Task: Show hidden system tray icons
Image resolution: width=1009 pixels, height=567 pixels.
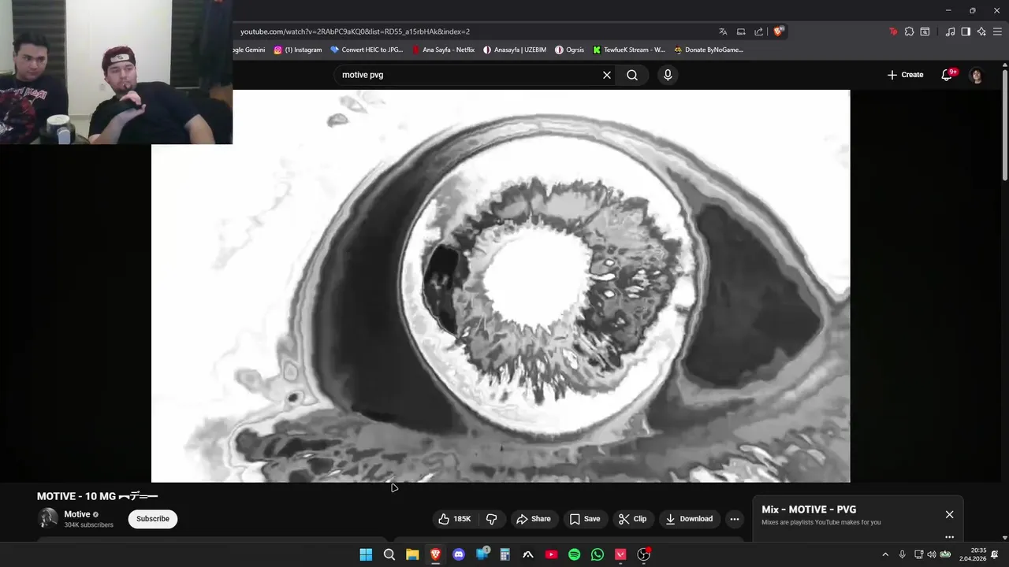Action: coord(885,554)
